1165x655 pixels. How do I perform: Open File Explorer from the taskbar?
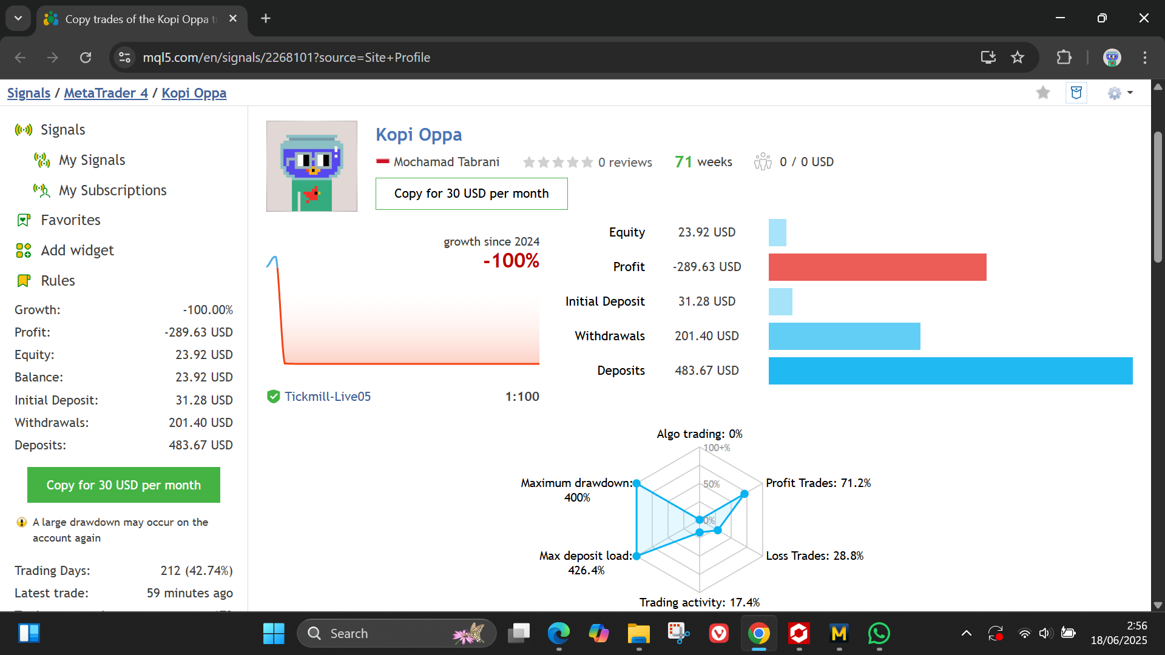638,634
